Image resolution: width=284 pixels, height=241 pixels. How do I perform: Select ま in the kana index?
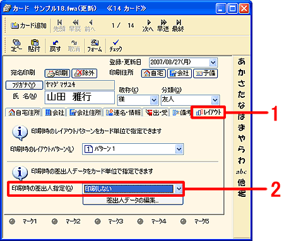[x=242, y=127]
